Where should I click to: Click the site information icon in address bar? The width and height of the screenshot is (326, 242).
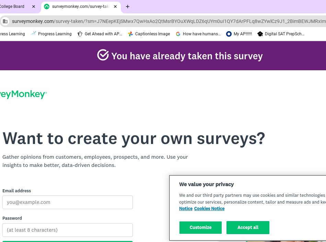5,21
